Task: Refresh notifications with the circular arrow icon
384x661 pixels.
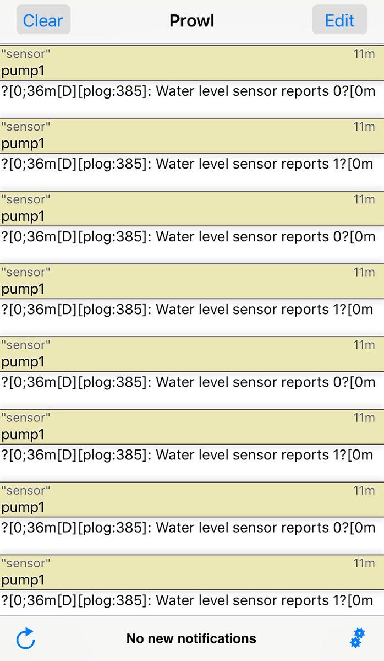Action: [x=25, y=639]
